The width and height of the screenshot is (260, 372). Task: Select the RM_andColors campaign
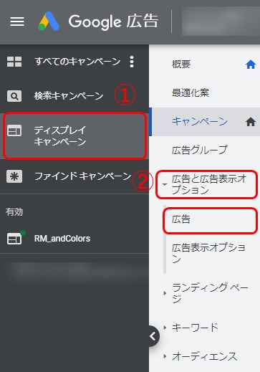pyautogui.click(x=62, y=239)
